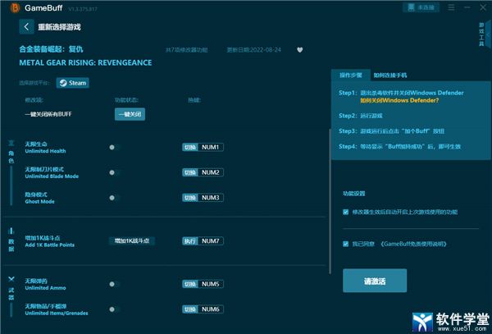The height and width of the screenshot is (334, 492).
Task: Click the Step2 run game instruction text
Action: (x=361, y=116)
